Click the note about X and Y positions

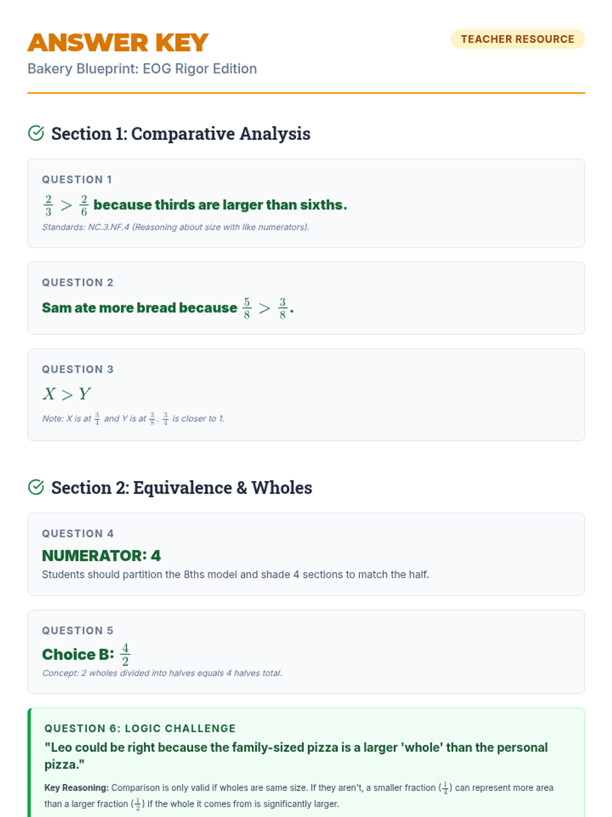tap(133, 419)
